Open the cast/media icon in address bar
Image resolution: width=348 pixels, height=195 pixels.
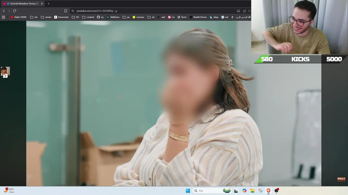pos(238,11)
